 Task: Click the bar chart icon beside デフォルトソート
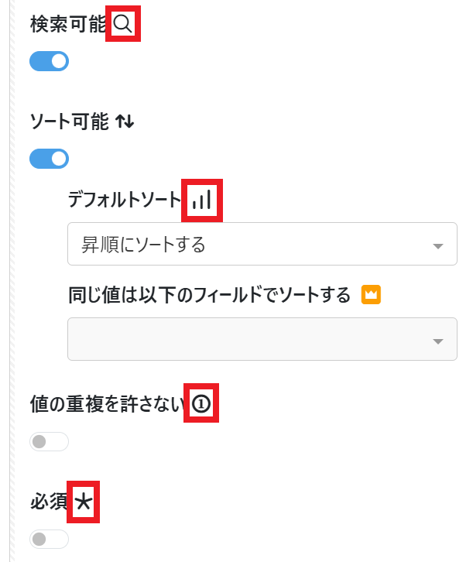click(202, 200)
